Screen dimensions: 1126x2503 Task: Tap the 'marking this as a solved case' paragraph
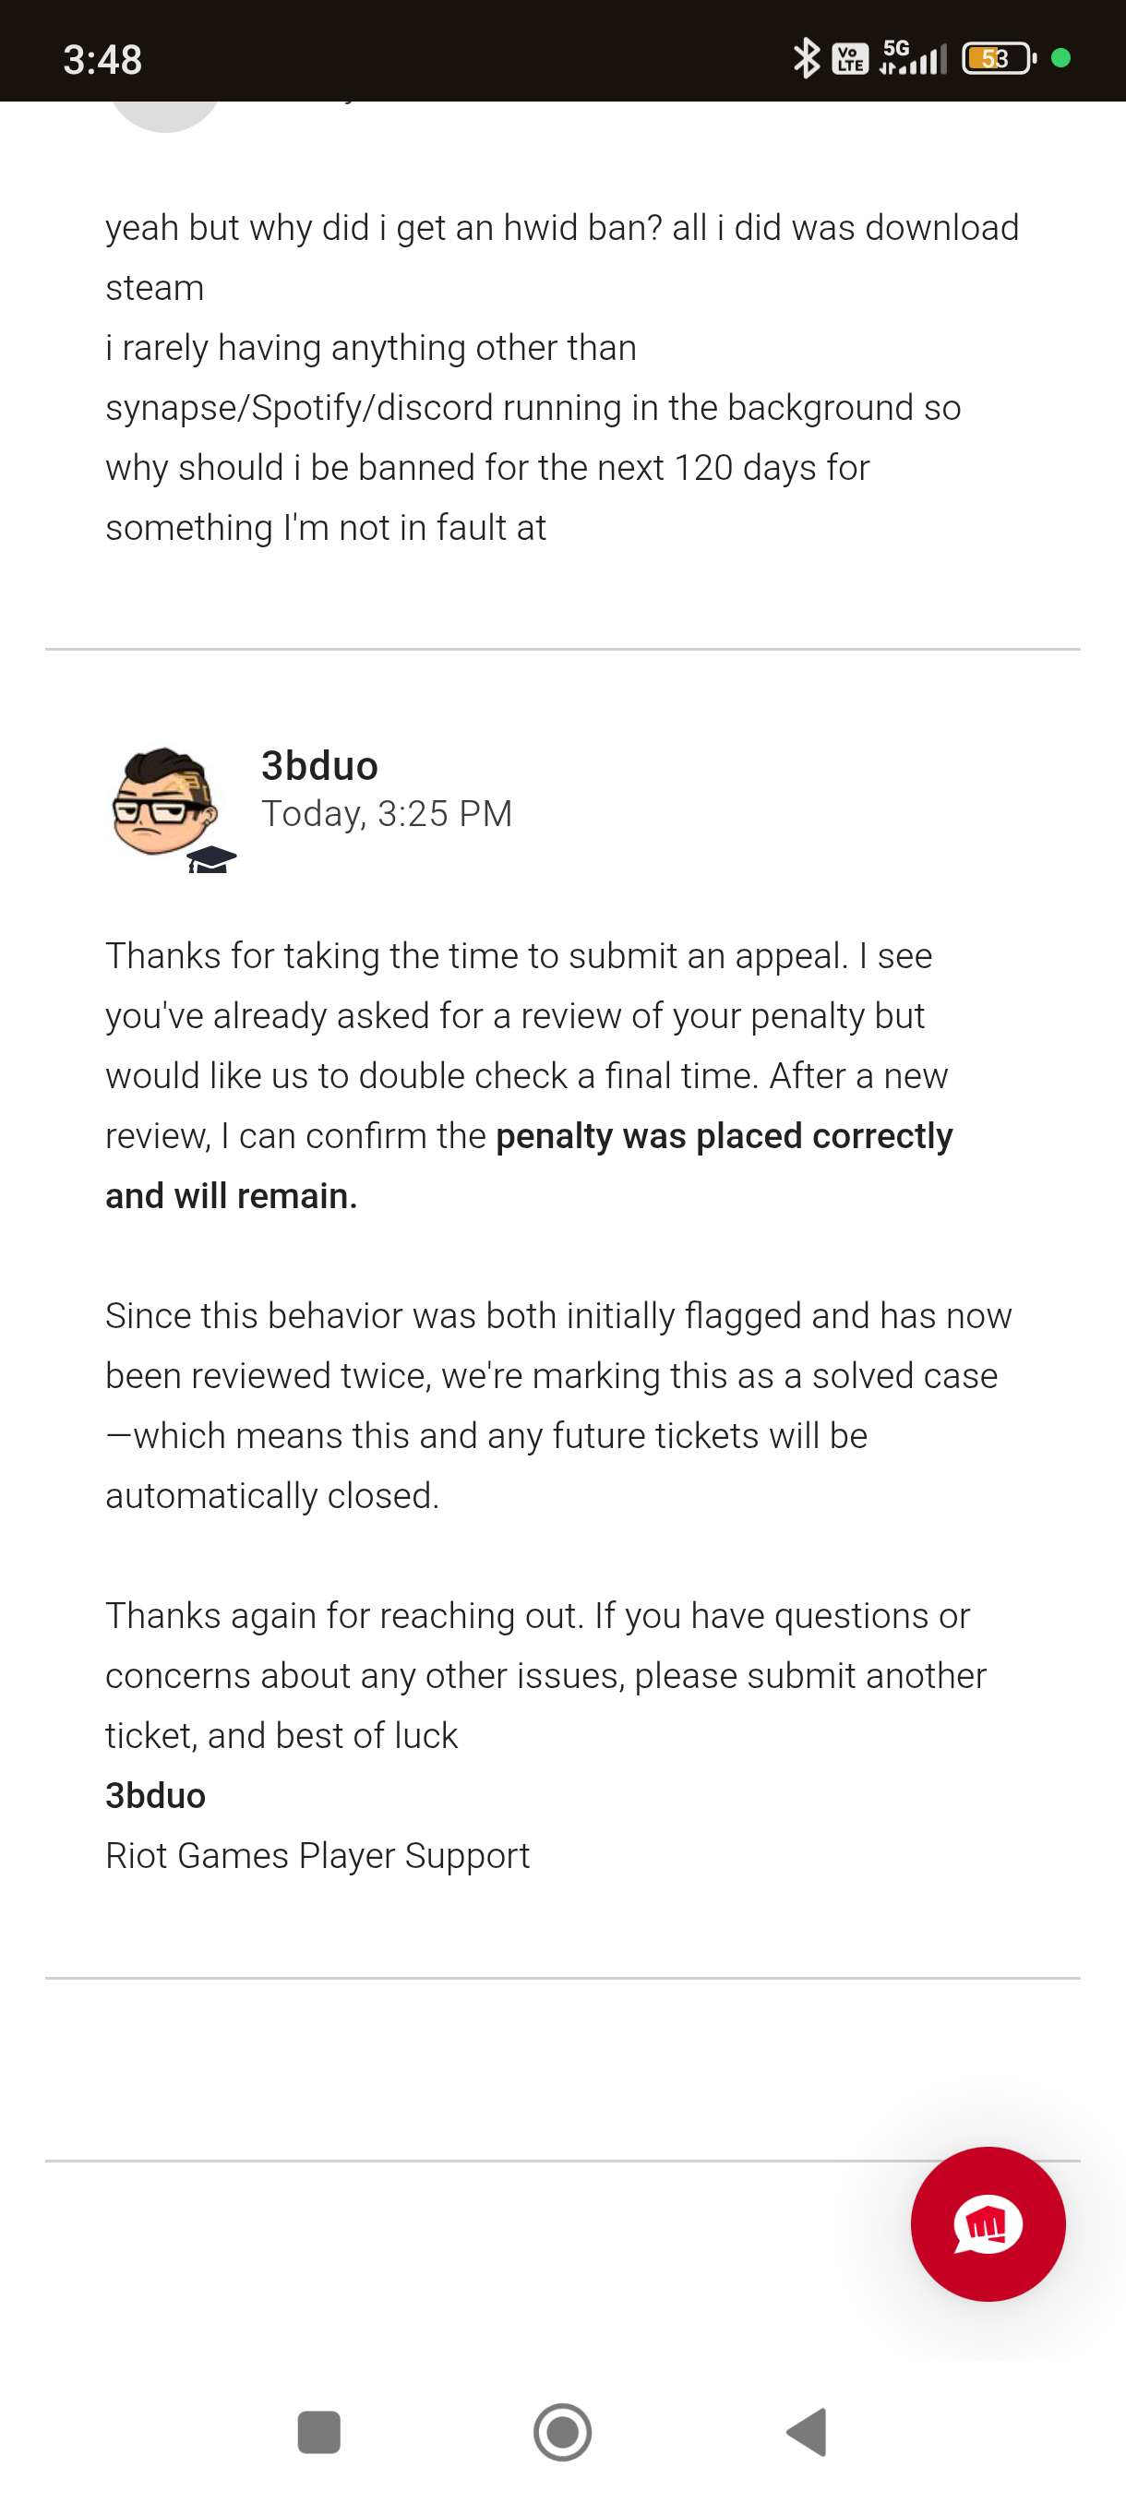558,1405
